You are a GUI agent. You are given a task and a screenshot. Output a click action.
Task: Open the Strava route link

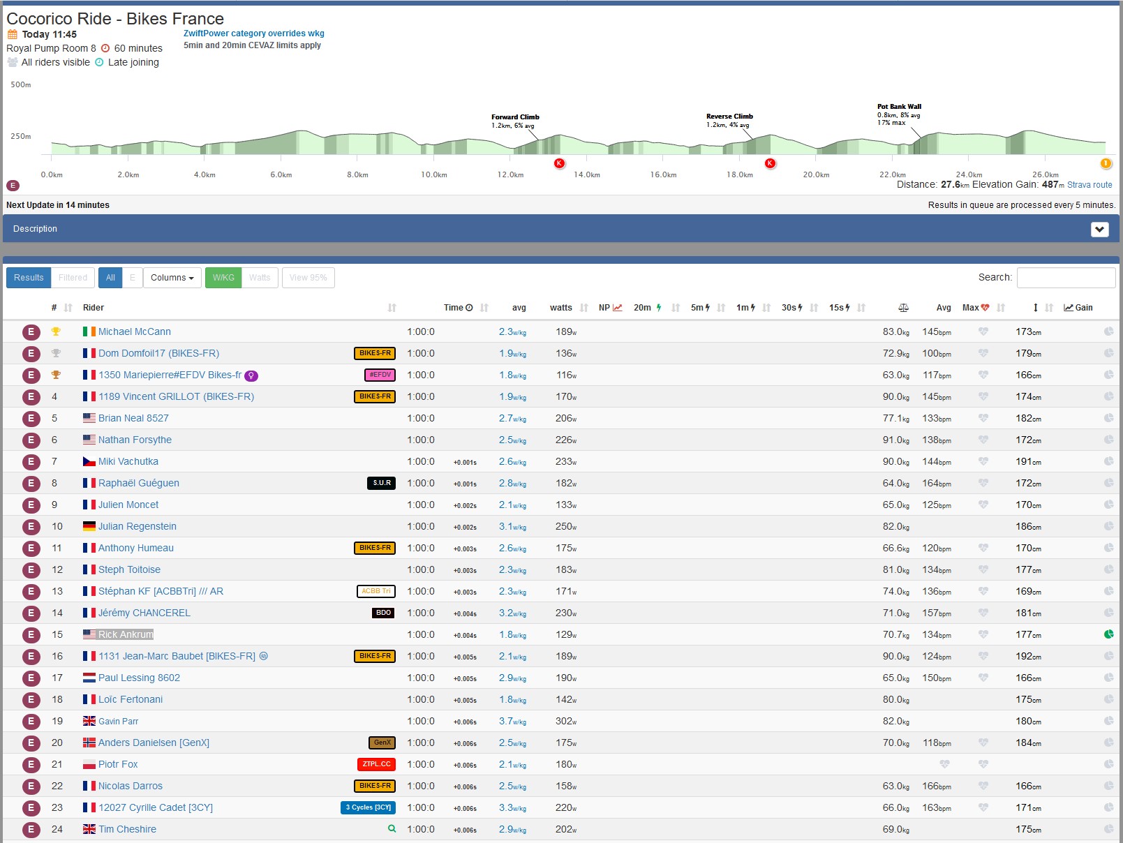tap(1089, 185)
